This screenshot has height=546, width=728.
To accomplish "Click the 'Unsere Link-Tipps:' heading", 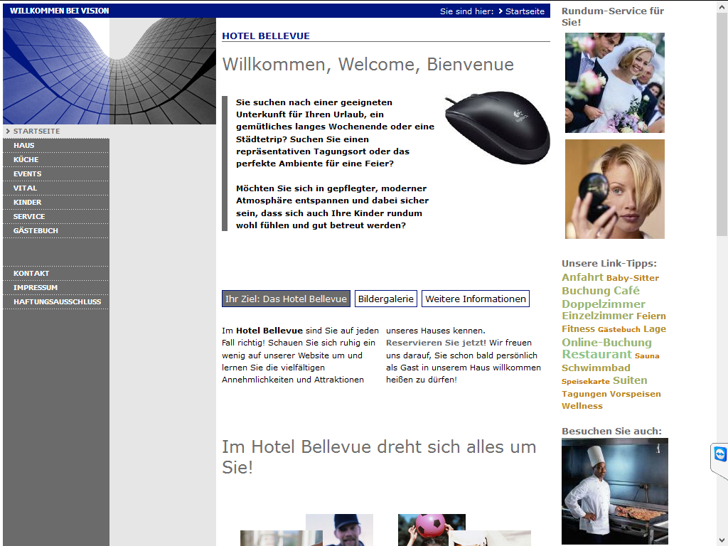I will (609, 263).
